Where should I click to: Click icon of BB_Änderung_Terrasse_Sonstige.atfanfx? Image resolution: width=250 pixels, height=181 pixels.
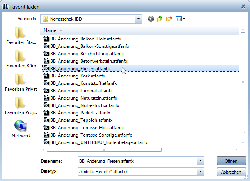(46, 135)
